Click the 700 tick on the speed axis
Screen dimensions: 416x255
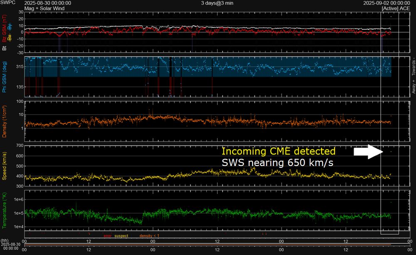click(x=20, y=146)
